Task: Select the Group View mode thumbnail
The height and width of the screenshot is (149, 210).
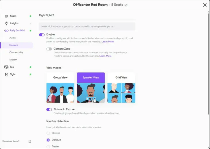Action: [x=60, y=88]
